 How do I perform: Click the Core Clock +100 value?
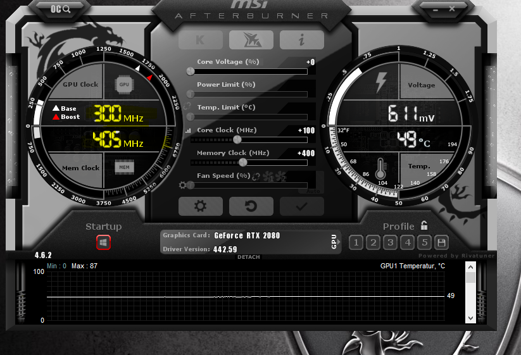[306, 130]
